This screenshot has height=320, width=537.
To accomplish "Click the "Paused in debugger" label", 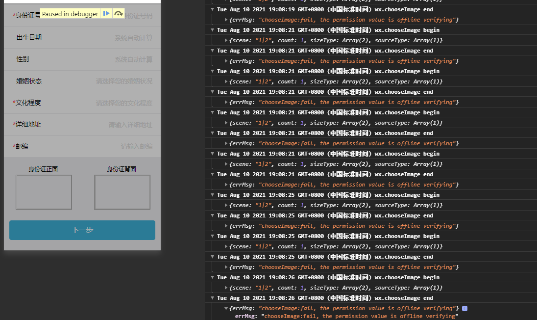I will click(x=70, y=14).
